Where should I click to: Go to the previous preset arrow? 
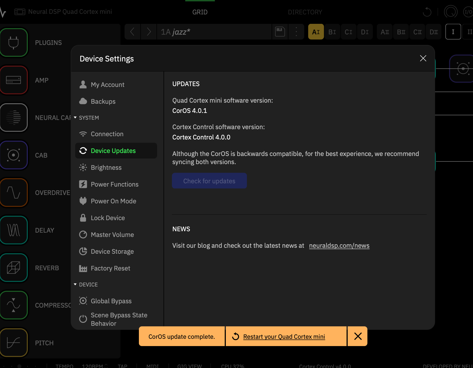pyautogui.click(x=132, y=32)
